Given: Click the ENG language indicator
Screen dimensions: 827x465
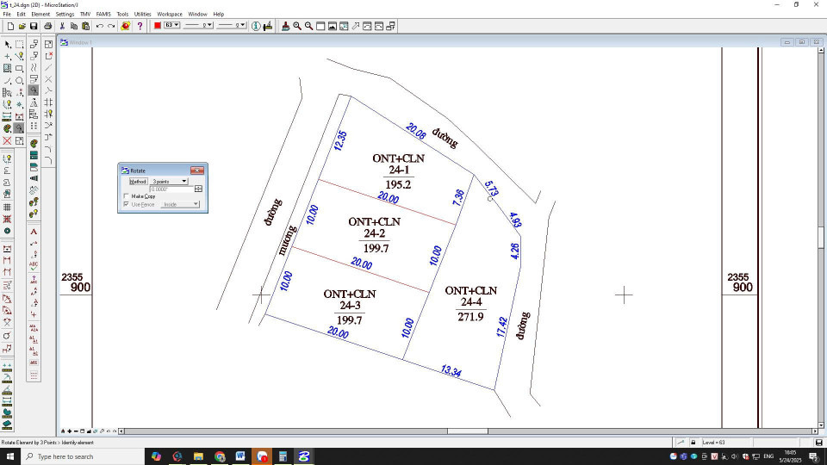Looking at the screenshot, I should coord(768,456).
